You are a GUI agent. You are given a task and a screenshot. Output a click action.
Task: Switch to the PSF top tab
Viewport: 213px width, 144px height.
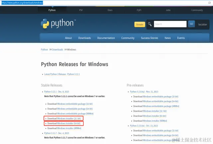(x=81, y=10)
